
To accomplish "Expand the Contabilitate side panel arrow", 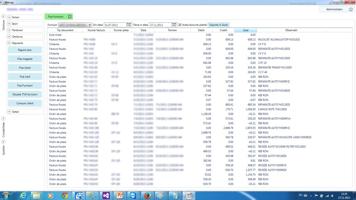I will click(3, 118).
